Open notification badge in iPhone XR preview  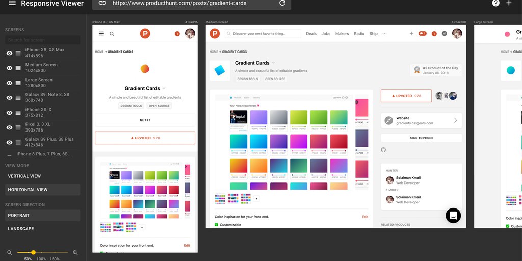coord(177,34)
